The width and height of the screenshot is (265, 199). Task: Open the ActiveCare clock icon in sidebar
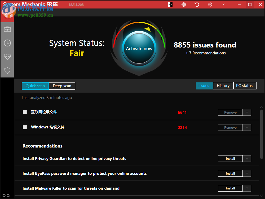7,43
